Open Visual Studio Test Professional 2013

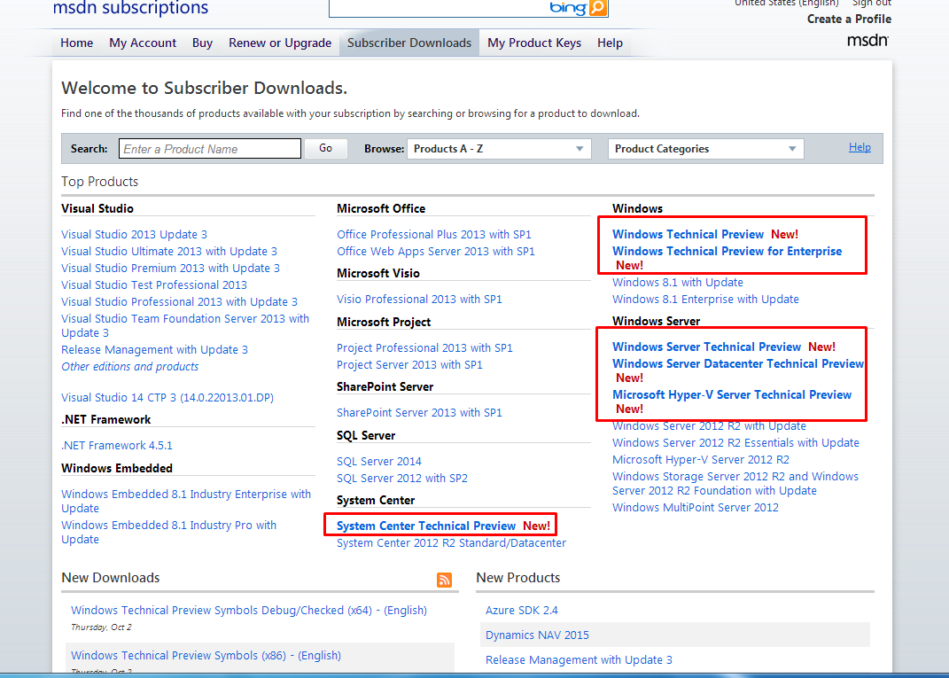click(154, 285)
